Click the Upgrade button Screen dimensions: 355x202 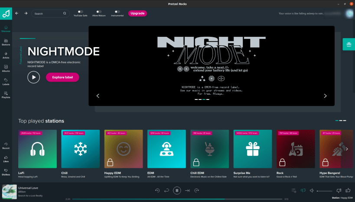[x=137, y=13]
